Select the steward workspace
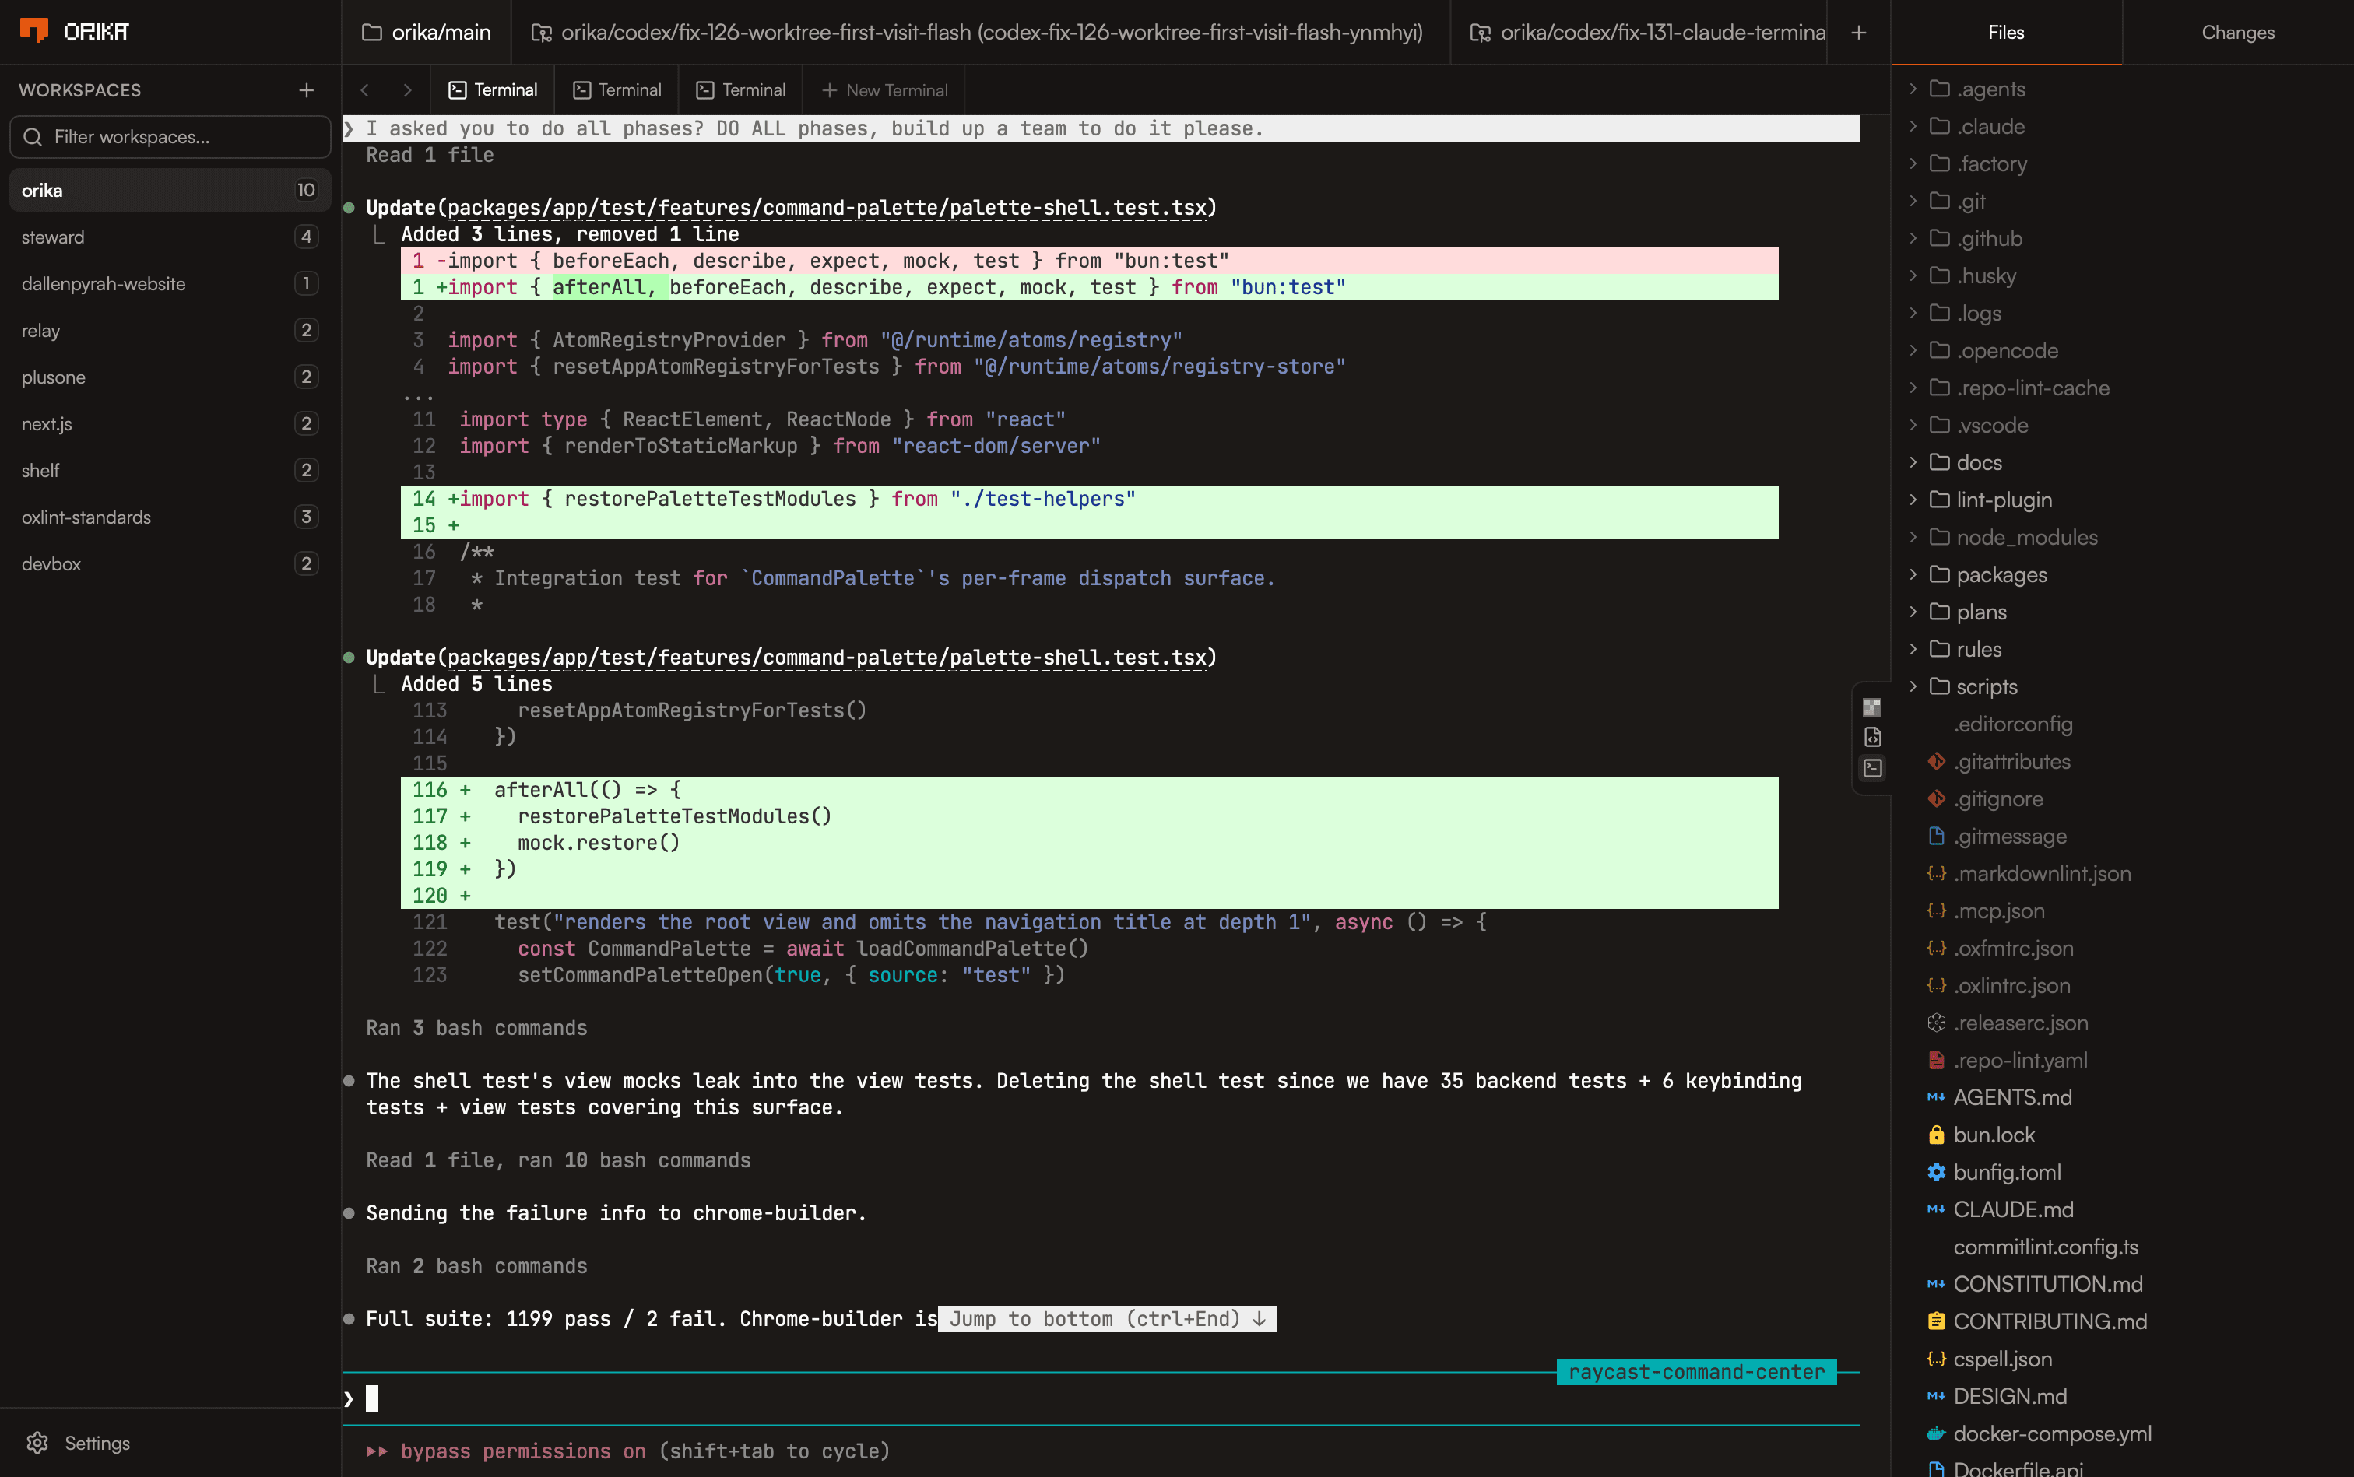This screenshot has height=1477, width=2354. [x=170, y=237]
